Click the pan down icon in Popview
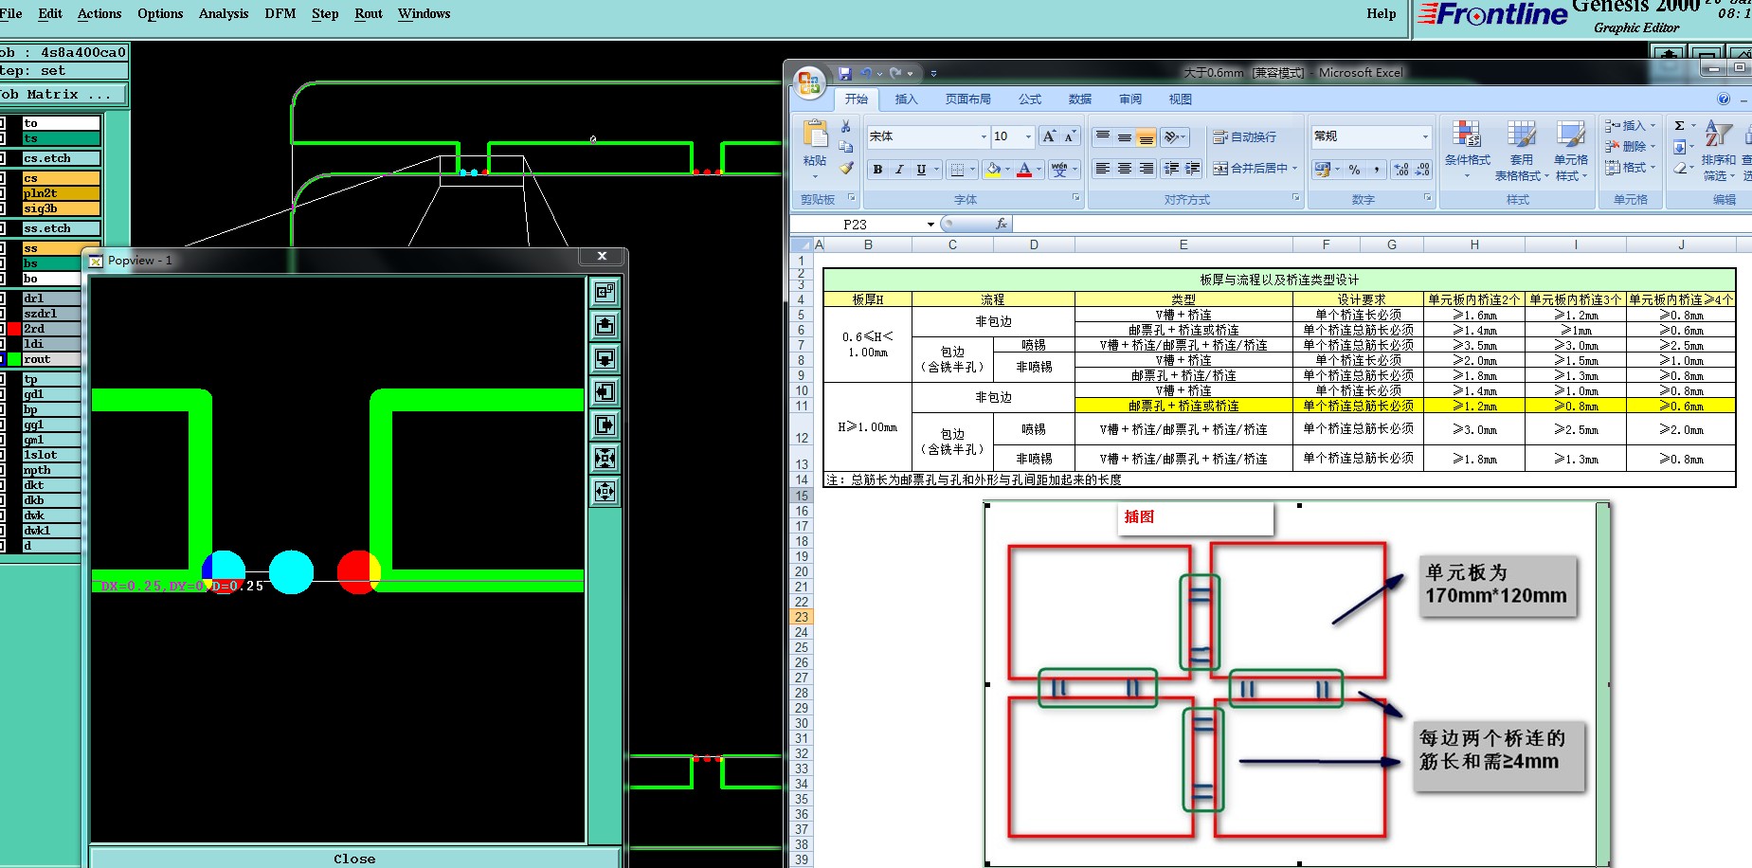Viewport: 1752px width, 868px height. coord(605,359)
